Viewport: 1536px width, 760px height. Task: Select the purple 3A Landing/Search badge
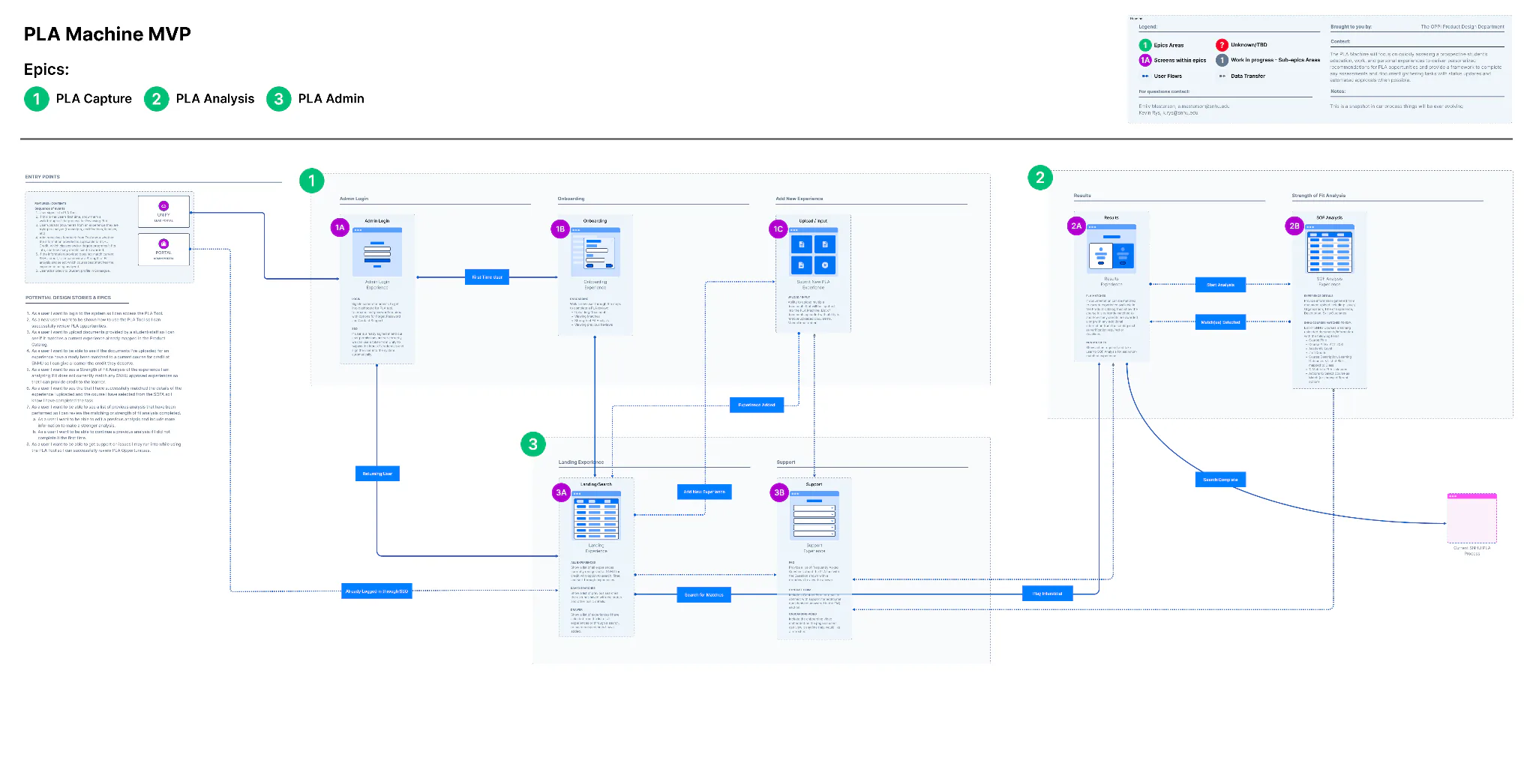(x=561, y=492)
